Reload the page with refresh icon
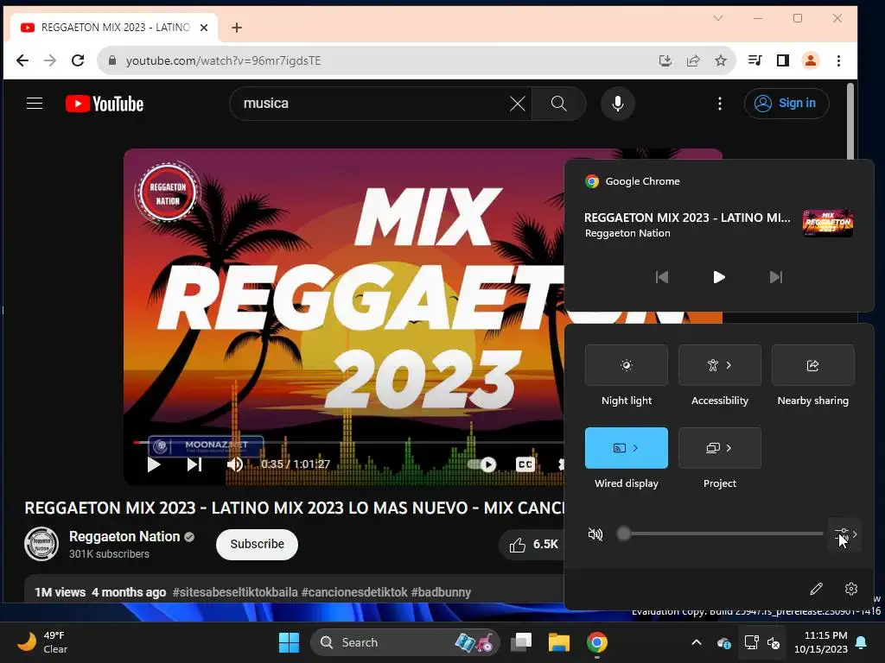Screen dimensions: 885x663 (x=78, y=60)
